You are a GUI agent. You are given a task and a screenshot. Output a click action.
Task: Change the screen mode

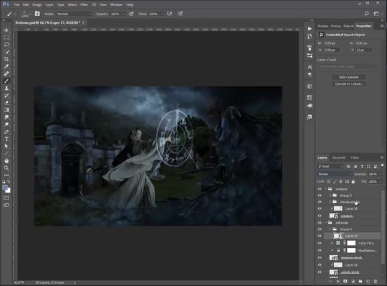click(7, 205)
